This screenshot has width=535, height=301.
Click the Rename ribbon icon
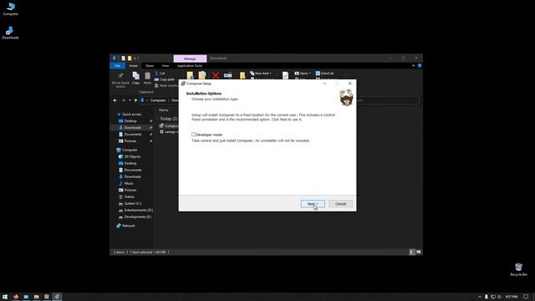pyautogui.click(x=228, y=75)
